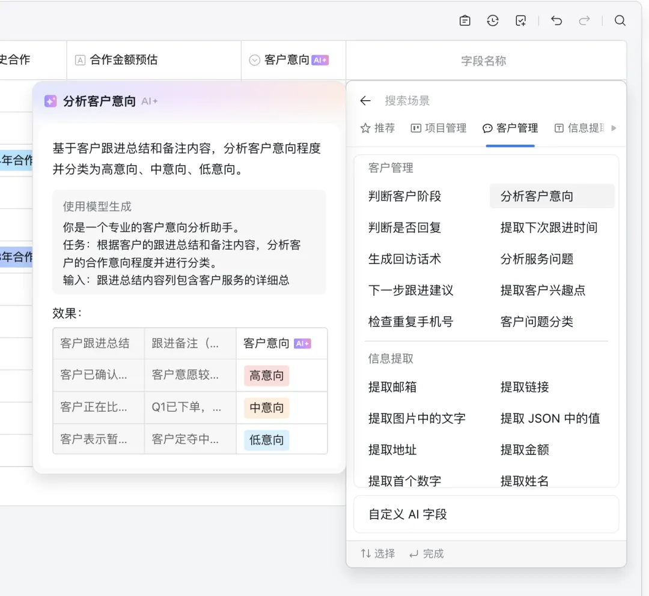Undo the last action
This screenshot has height=596, width=649.
point(556,20)
